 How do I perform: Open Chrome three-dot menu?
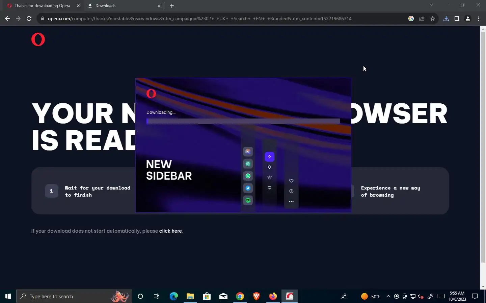tap(479, 19)
